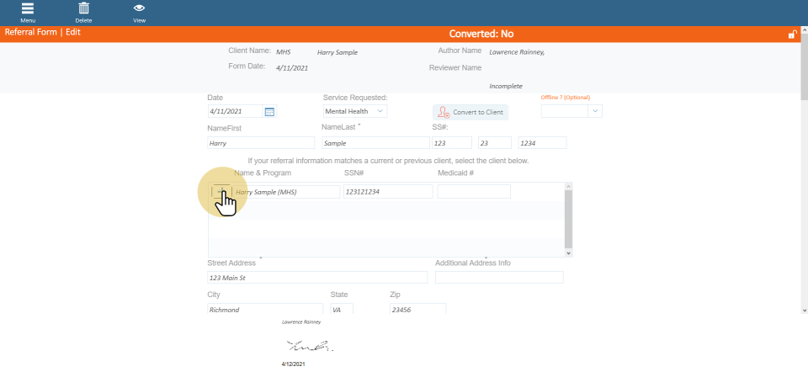Click the Delete trash icon
The width and height of the screenshot is (808, 372).
pyautogui.click(x=83, y=8)
